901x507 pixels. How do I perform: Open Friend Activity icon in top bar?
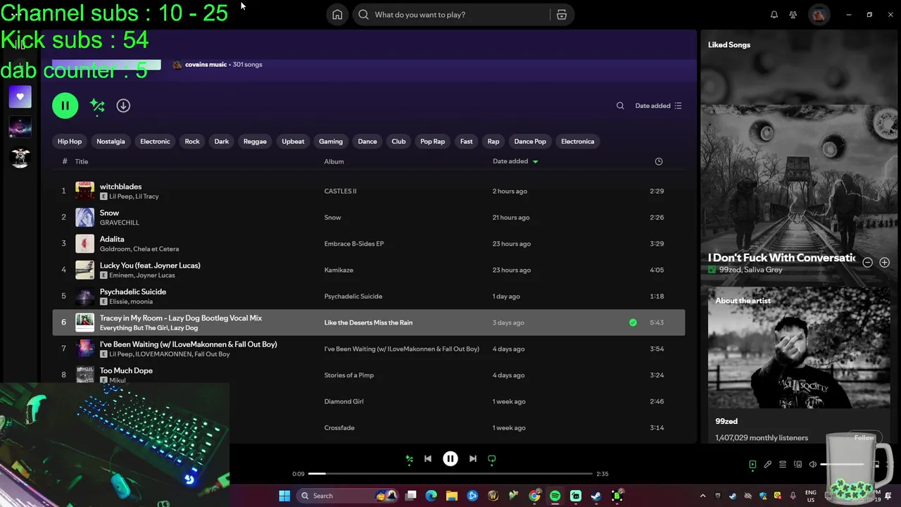[x=793, y=15]
